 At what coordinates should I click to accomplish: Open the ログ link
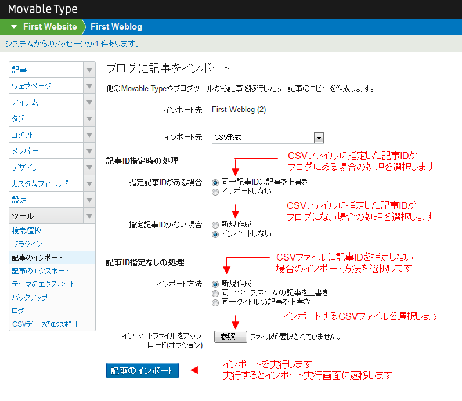[x=17, y=310]
